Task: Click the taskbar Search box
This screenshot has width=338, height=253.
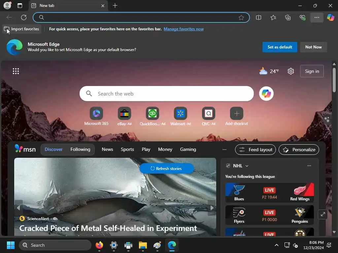Action: [x=55, y=245]
